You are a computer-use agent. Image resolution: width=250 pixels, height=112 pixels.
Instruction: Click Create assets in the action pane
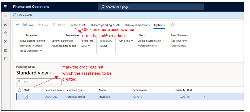(78, 25)
